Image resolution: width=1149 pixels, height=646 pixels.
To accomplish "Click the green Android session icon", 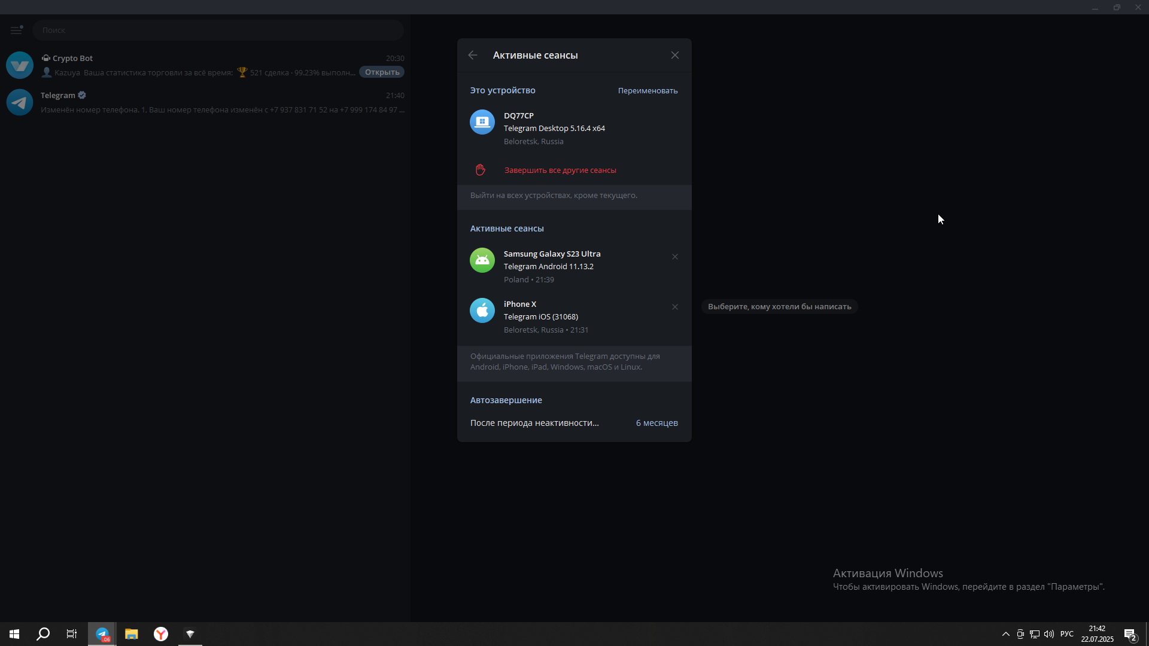I will click(482, 260).
